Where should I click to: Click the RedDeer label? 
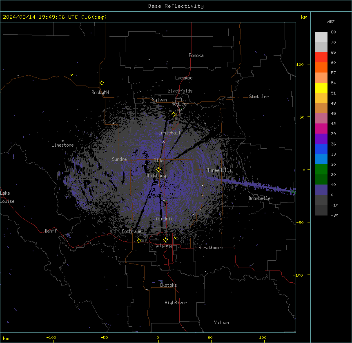pyautogui.click(x=180, y=104)
